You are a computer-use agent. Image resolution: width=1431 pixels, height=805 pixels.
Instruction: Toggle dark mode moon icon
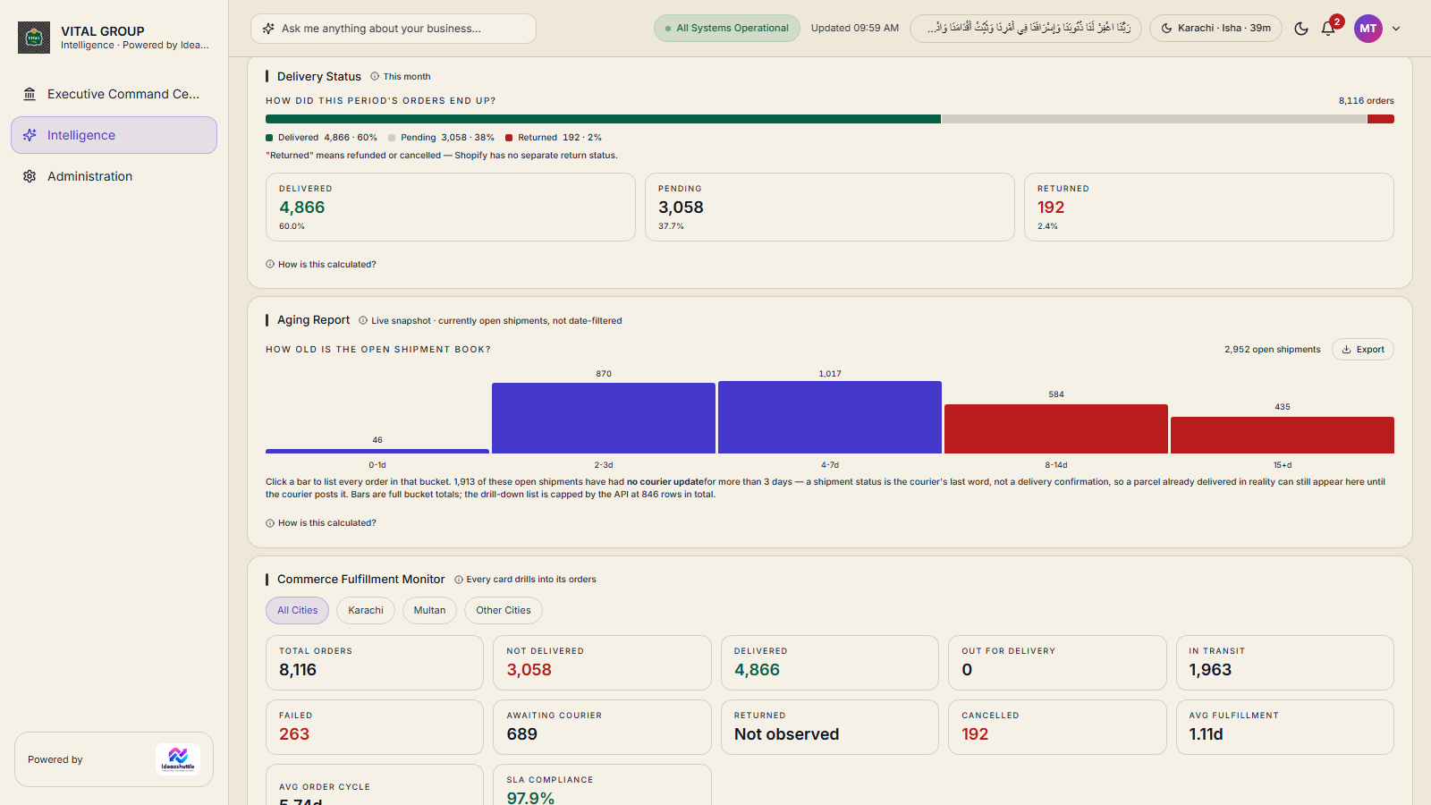coord(1301,29)
